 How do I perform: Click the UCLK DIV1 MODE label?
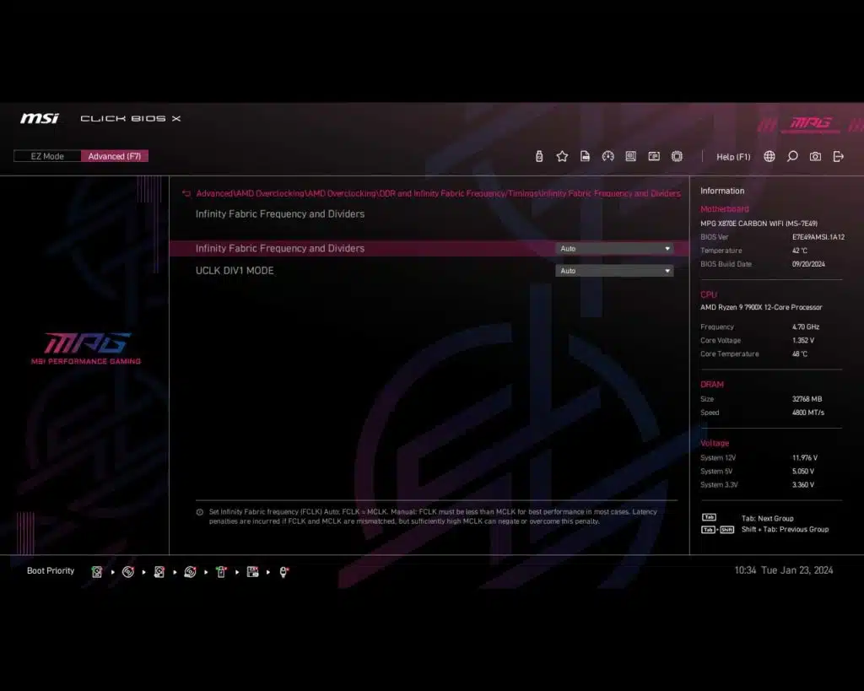[235, 271]
